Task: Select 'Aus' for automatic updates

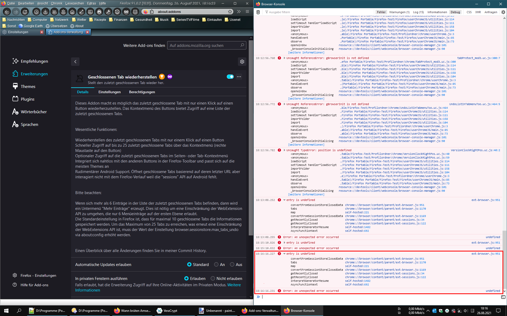Action: [232, 264]
